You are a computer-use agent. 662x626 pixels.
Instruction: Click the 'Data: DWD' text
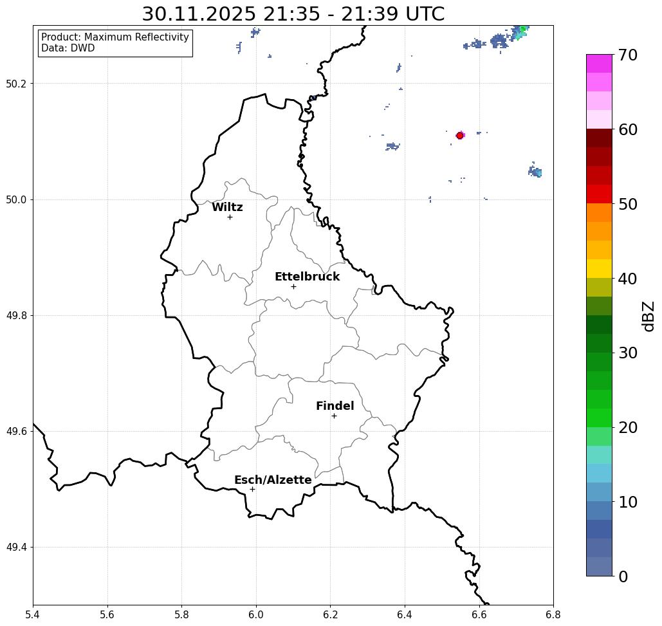68,48
